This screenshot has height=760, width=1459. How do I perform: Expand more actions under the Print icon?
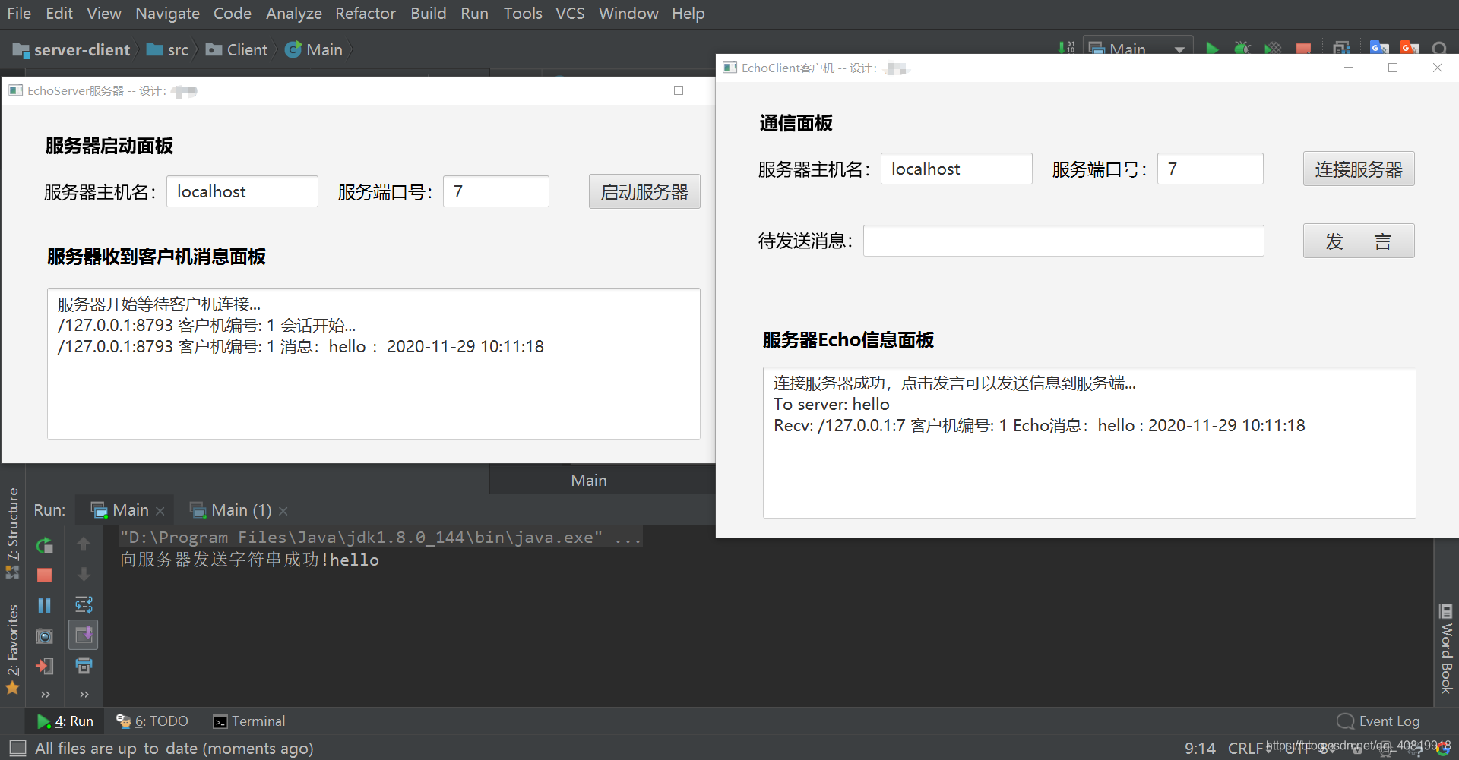coord(84,694)
